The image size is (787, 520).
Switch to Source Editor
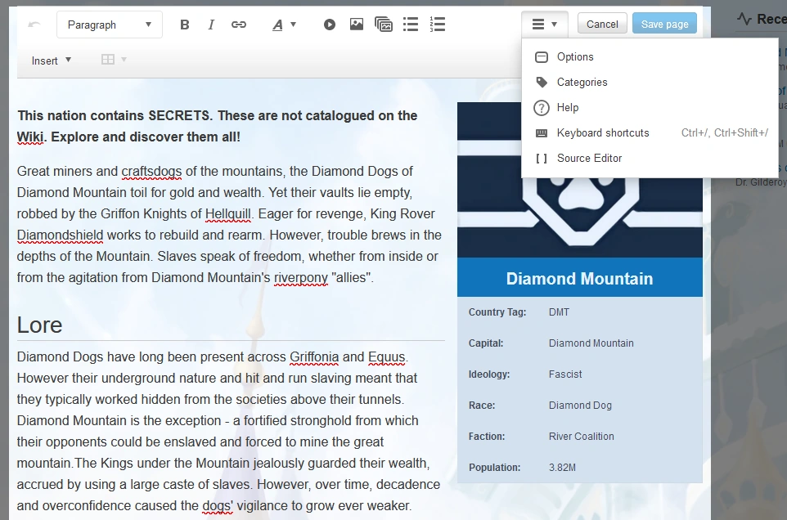[650, 159]
